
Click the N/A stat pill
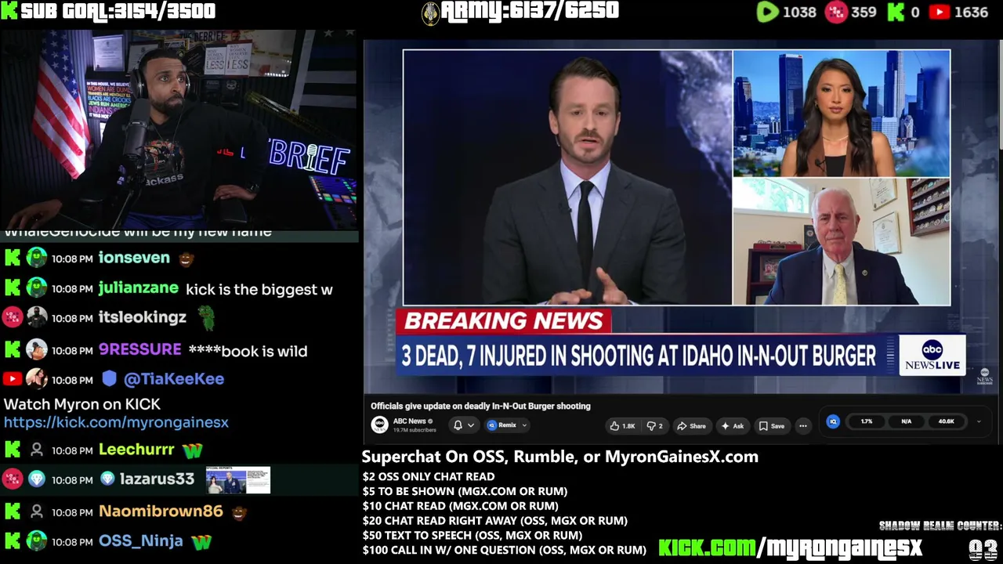click(x=906, y=421)
